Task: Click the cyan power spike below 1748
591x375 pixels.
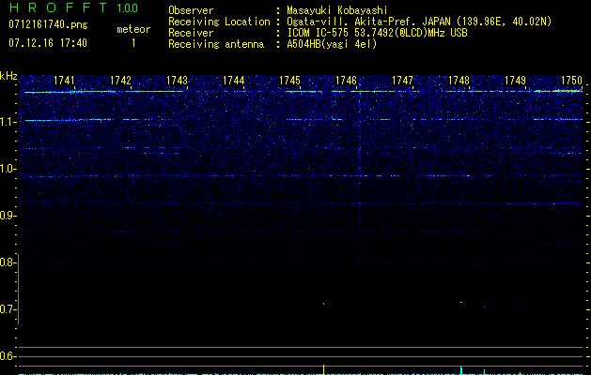Action: [x=461, y=370]
